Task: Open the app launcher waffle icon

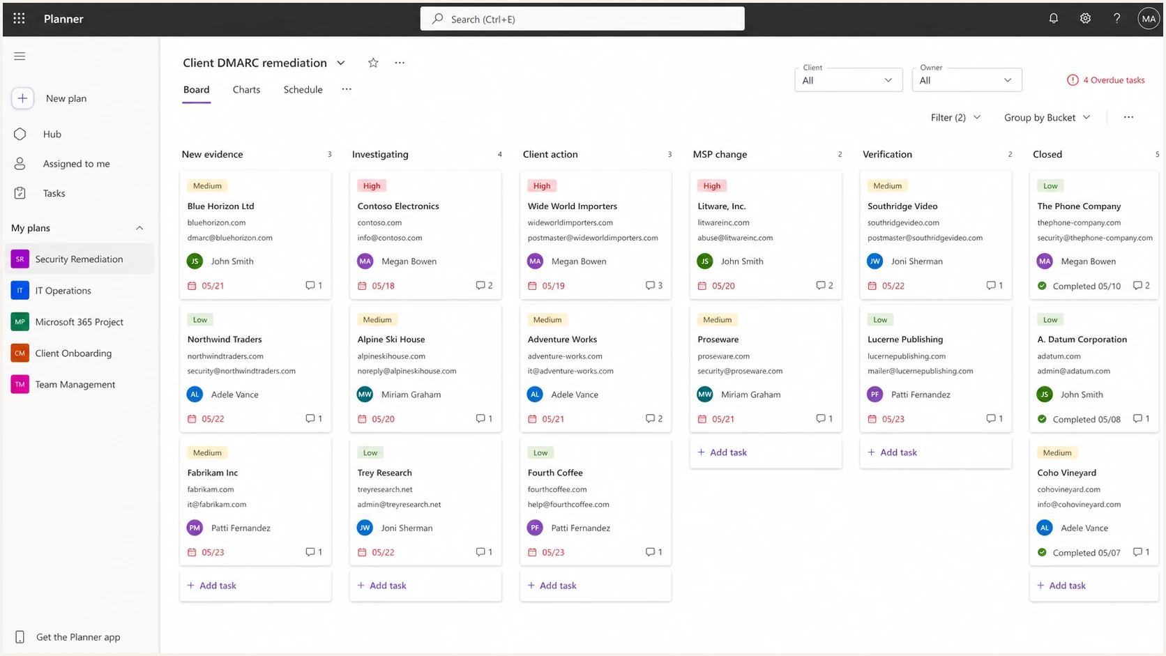Action: pyautogui.click(x=19, y=19)
